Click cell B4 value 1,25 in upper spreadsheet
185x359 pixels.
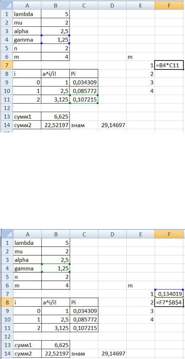55,40
